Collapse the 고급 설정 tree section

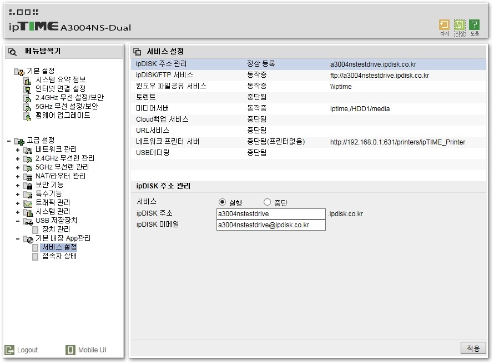[x=9, y=141]
